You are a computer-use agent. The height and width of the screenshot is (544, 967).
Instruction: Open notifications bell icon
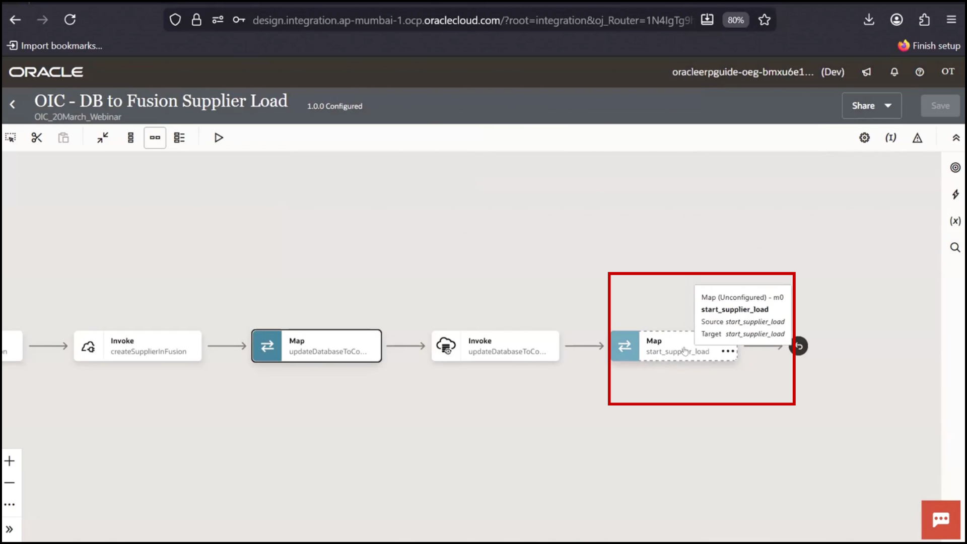894,72
